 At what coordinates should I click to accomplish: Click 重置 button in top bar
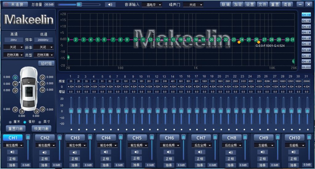tap(275, 4)
